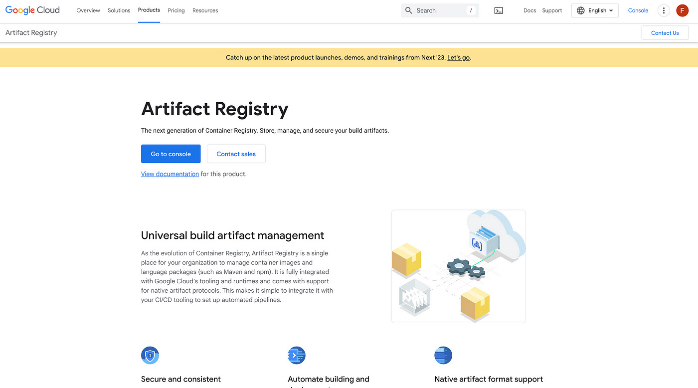Click the Console link in header
The image size is (698, 388).
(x=638, y=10)
